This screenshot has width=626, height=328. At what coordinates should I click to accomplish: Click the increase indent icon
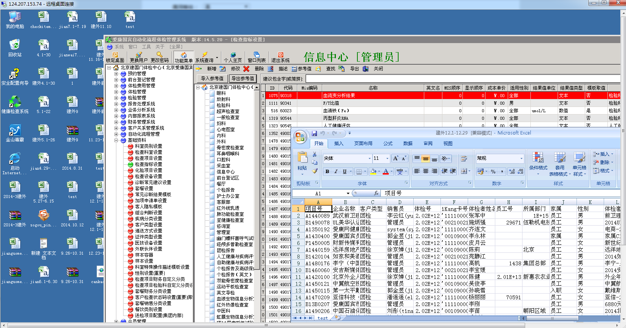[x=453, y=171]
